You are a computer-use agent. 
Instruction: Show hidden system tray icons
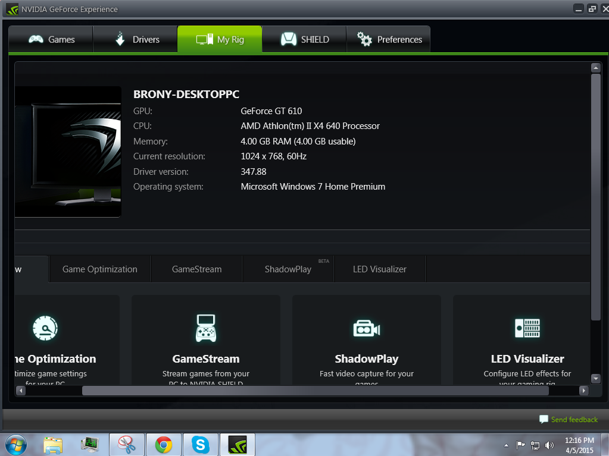(506, 445)
